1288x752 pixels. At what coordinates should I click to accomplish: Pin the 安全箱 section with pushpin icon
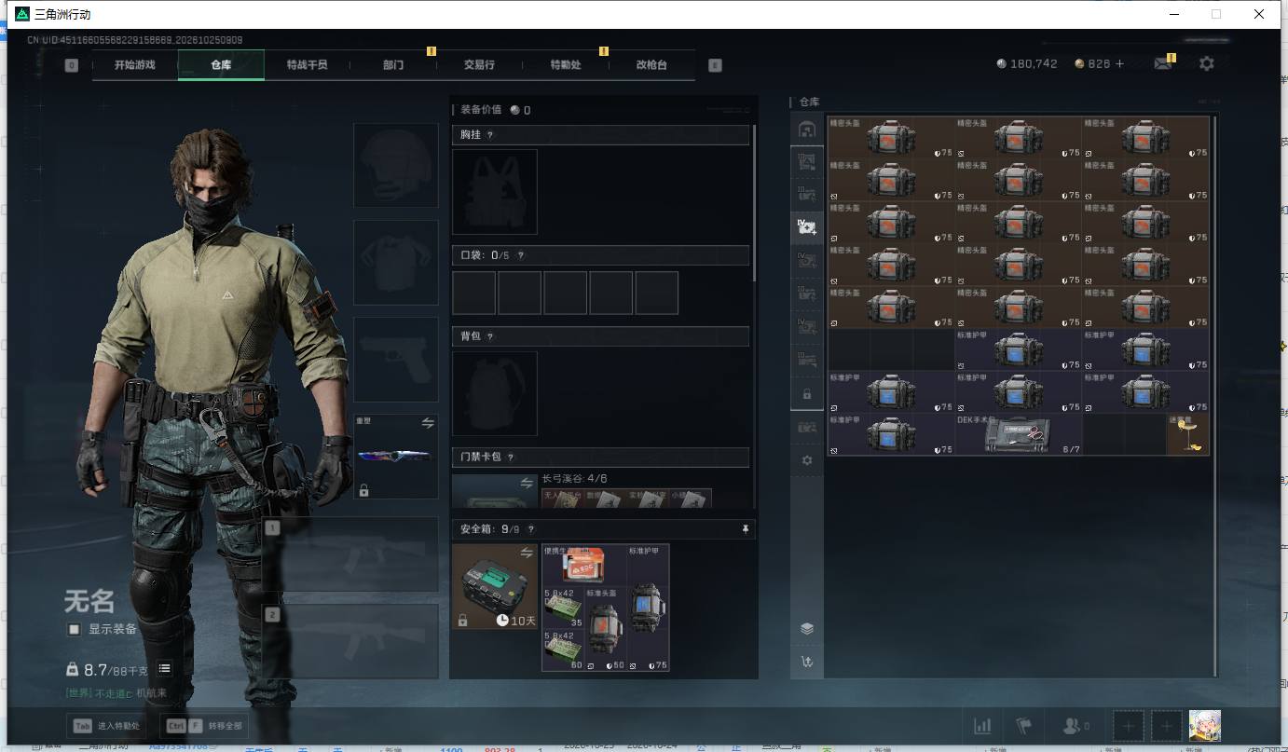tap(745, 528)
